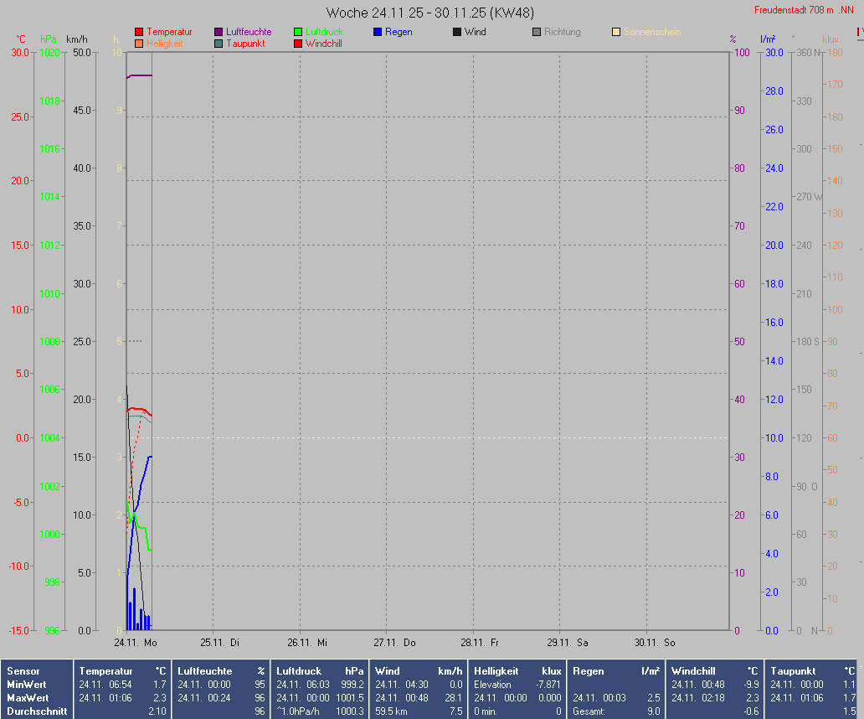Click the gray Richtung legend square
The width and height of the screenshot is (864, 719).
tap(537, 32)
